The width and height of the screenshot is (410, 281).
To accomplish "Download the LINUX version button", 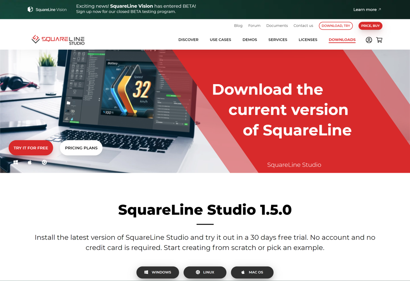I will coord(205,272).
